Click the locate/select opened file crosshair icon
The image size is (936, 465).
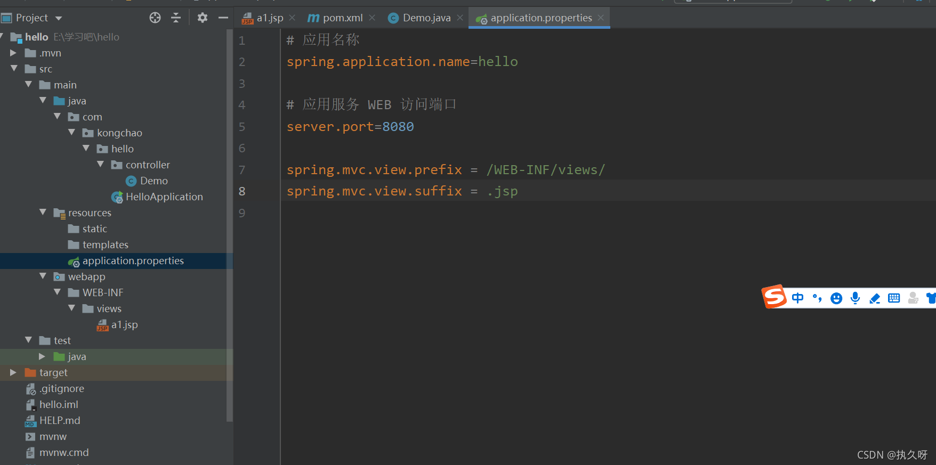tap(155, 18)
